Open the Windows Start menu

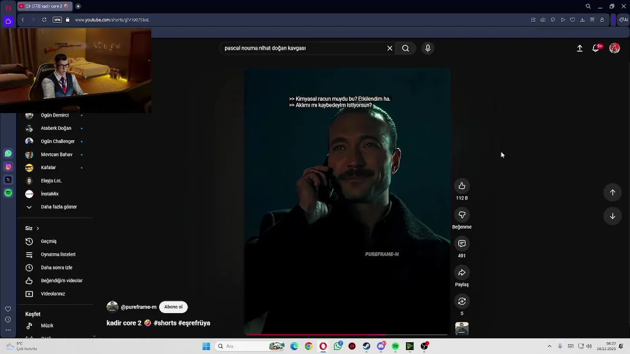[x=206, y=347]
